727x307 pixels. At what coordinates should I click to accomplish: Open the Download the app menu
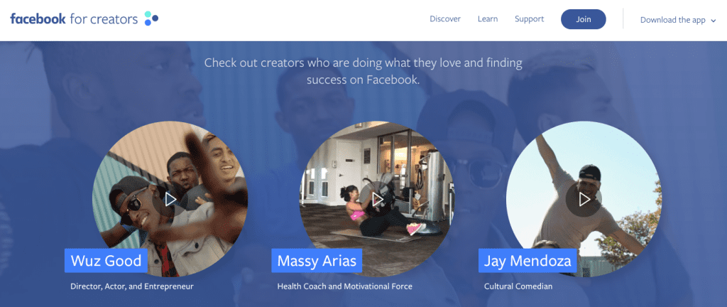pos(678,20)
